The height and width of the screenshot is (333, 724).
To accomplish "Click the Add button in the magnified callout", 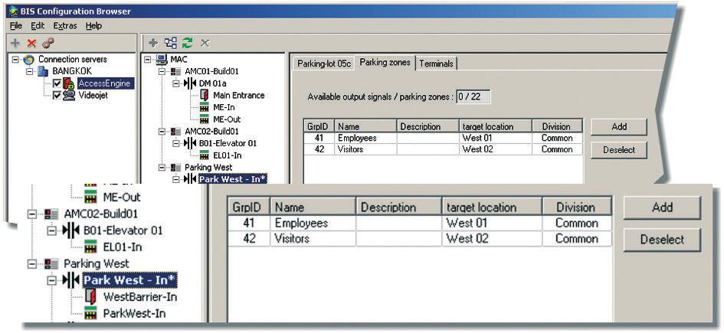I will 662,207.
